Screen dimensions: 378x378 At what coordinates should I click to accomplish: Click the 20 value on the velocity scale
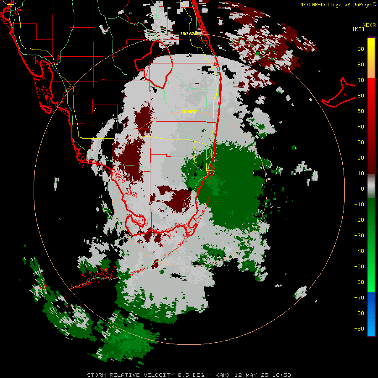pos(361,157)
